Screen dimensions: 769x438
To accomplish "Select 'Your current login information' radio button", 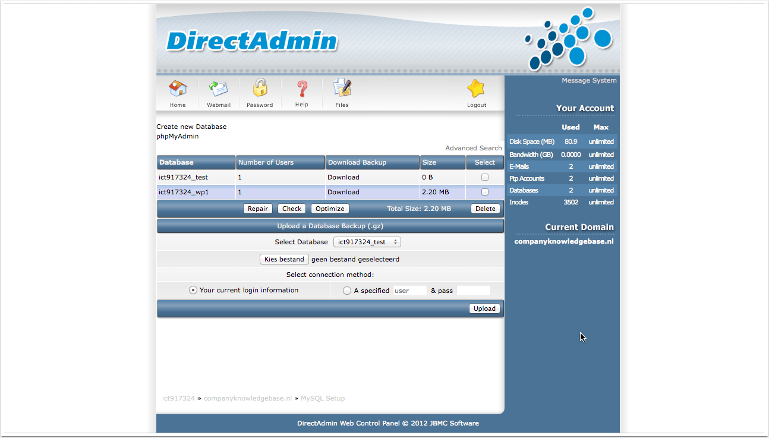I will click(x=193, y=290).
